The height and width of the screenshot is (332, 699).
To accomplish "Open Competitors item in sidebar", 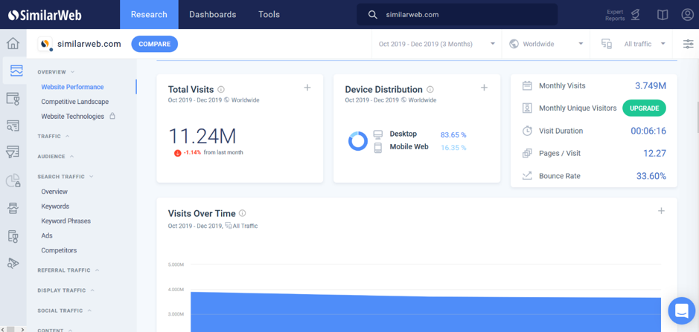I will [59, 250].
